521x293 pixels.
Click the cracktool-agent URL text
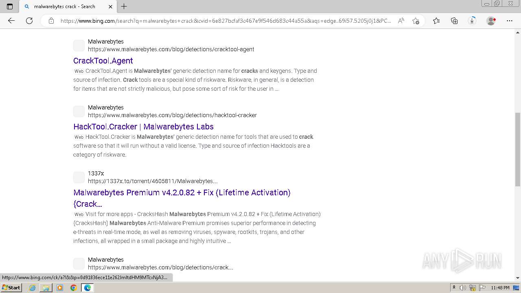(171, 49)
